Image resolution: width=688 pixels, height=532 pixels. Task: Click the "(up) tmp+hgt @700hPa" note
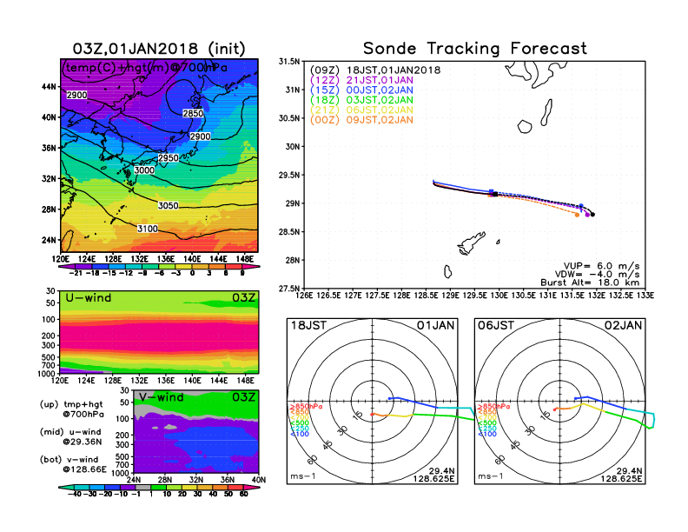(71, 409)
